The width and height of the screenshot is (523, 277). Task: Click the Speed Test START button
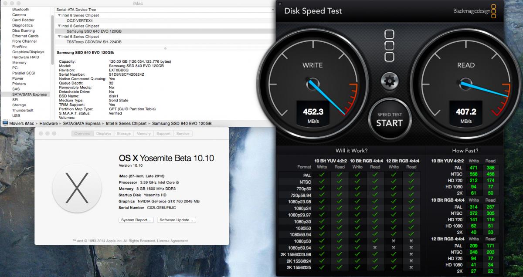pyautogui.click(x=389, y=119)
